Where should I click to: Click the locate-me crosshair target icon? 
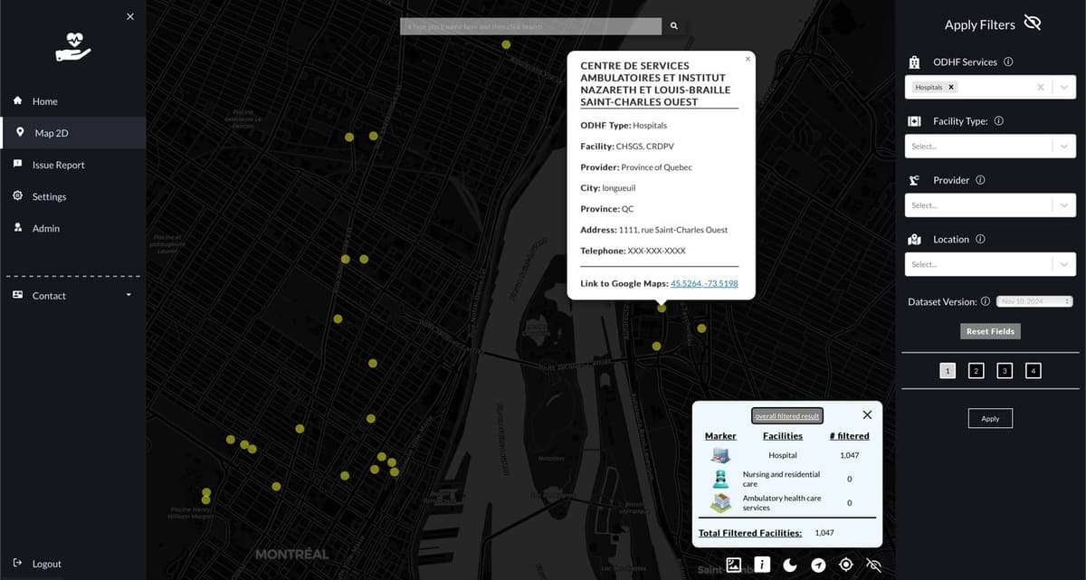pyautogui.click(x=846, y=565)
